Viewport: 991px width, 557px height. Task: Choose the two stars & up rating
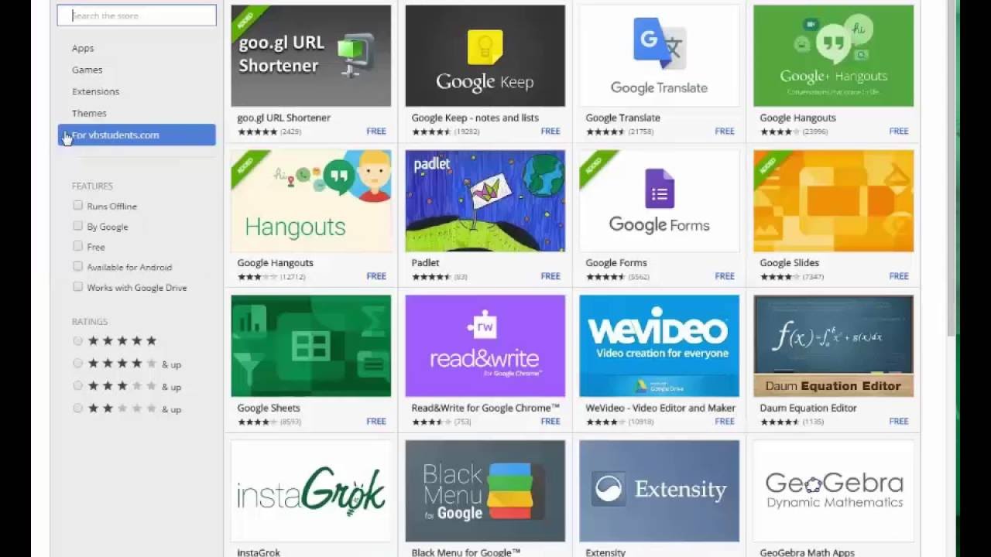pos(77,408)
